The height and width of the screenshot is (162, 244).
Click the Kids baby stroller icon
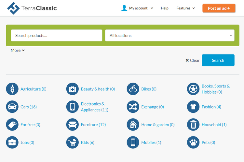tap(72, 142)
